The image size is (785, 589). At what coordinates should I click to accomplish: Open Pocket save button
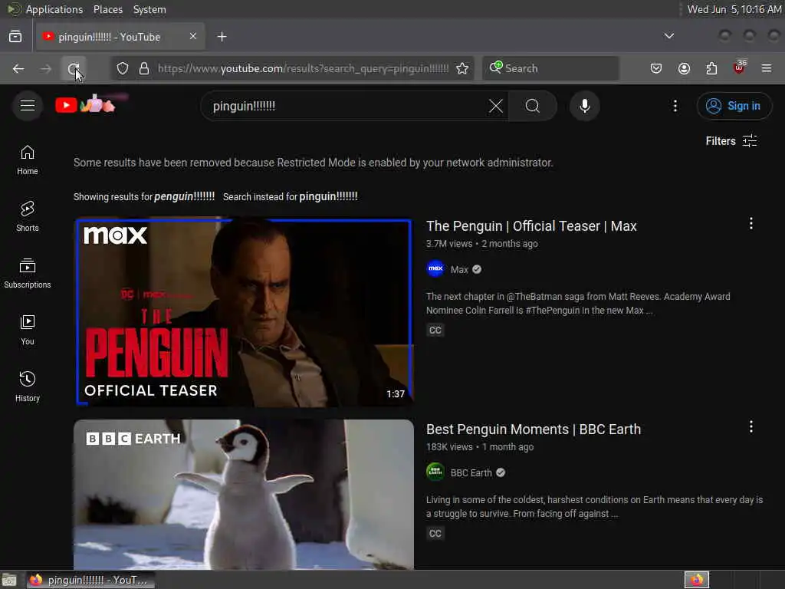click(x=656, y=68)
